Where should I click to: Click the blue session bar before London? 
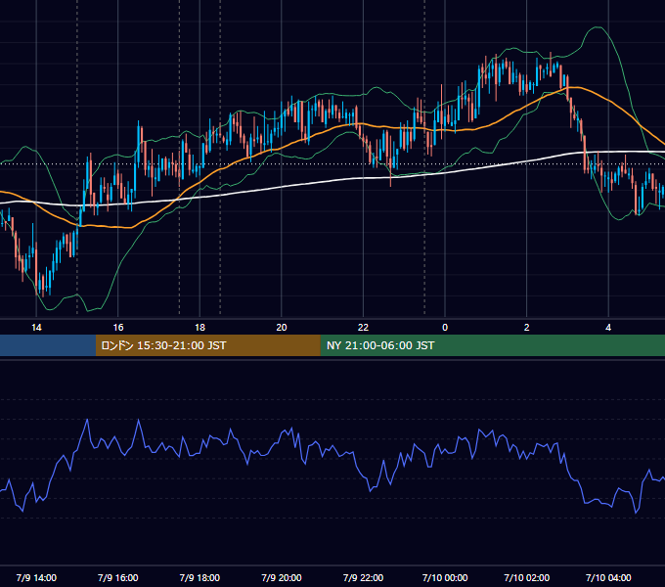click(48, 345)
